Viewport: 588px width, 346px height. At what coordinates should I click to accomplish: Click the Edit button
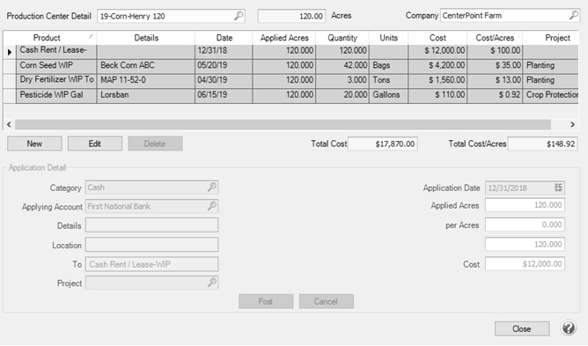coord(95,144)
